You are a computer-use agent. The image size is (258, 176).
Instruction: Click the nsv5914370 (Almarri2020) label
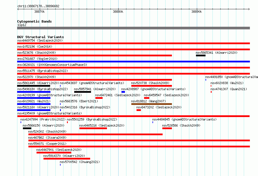(x=64, y=156)
